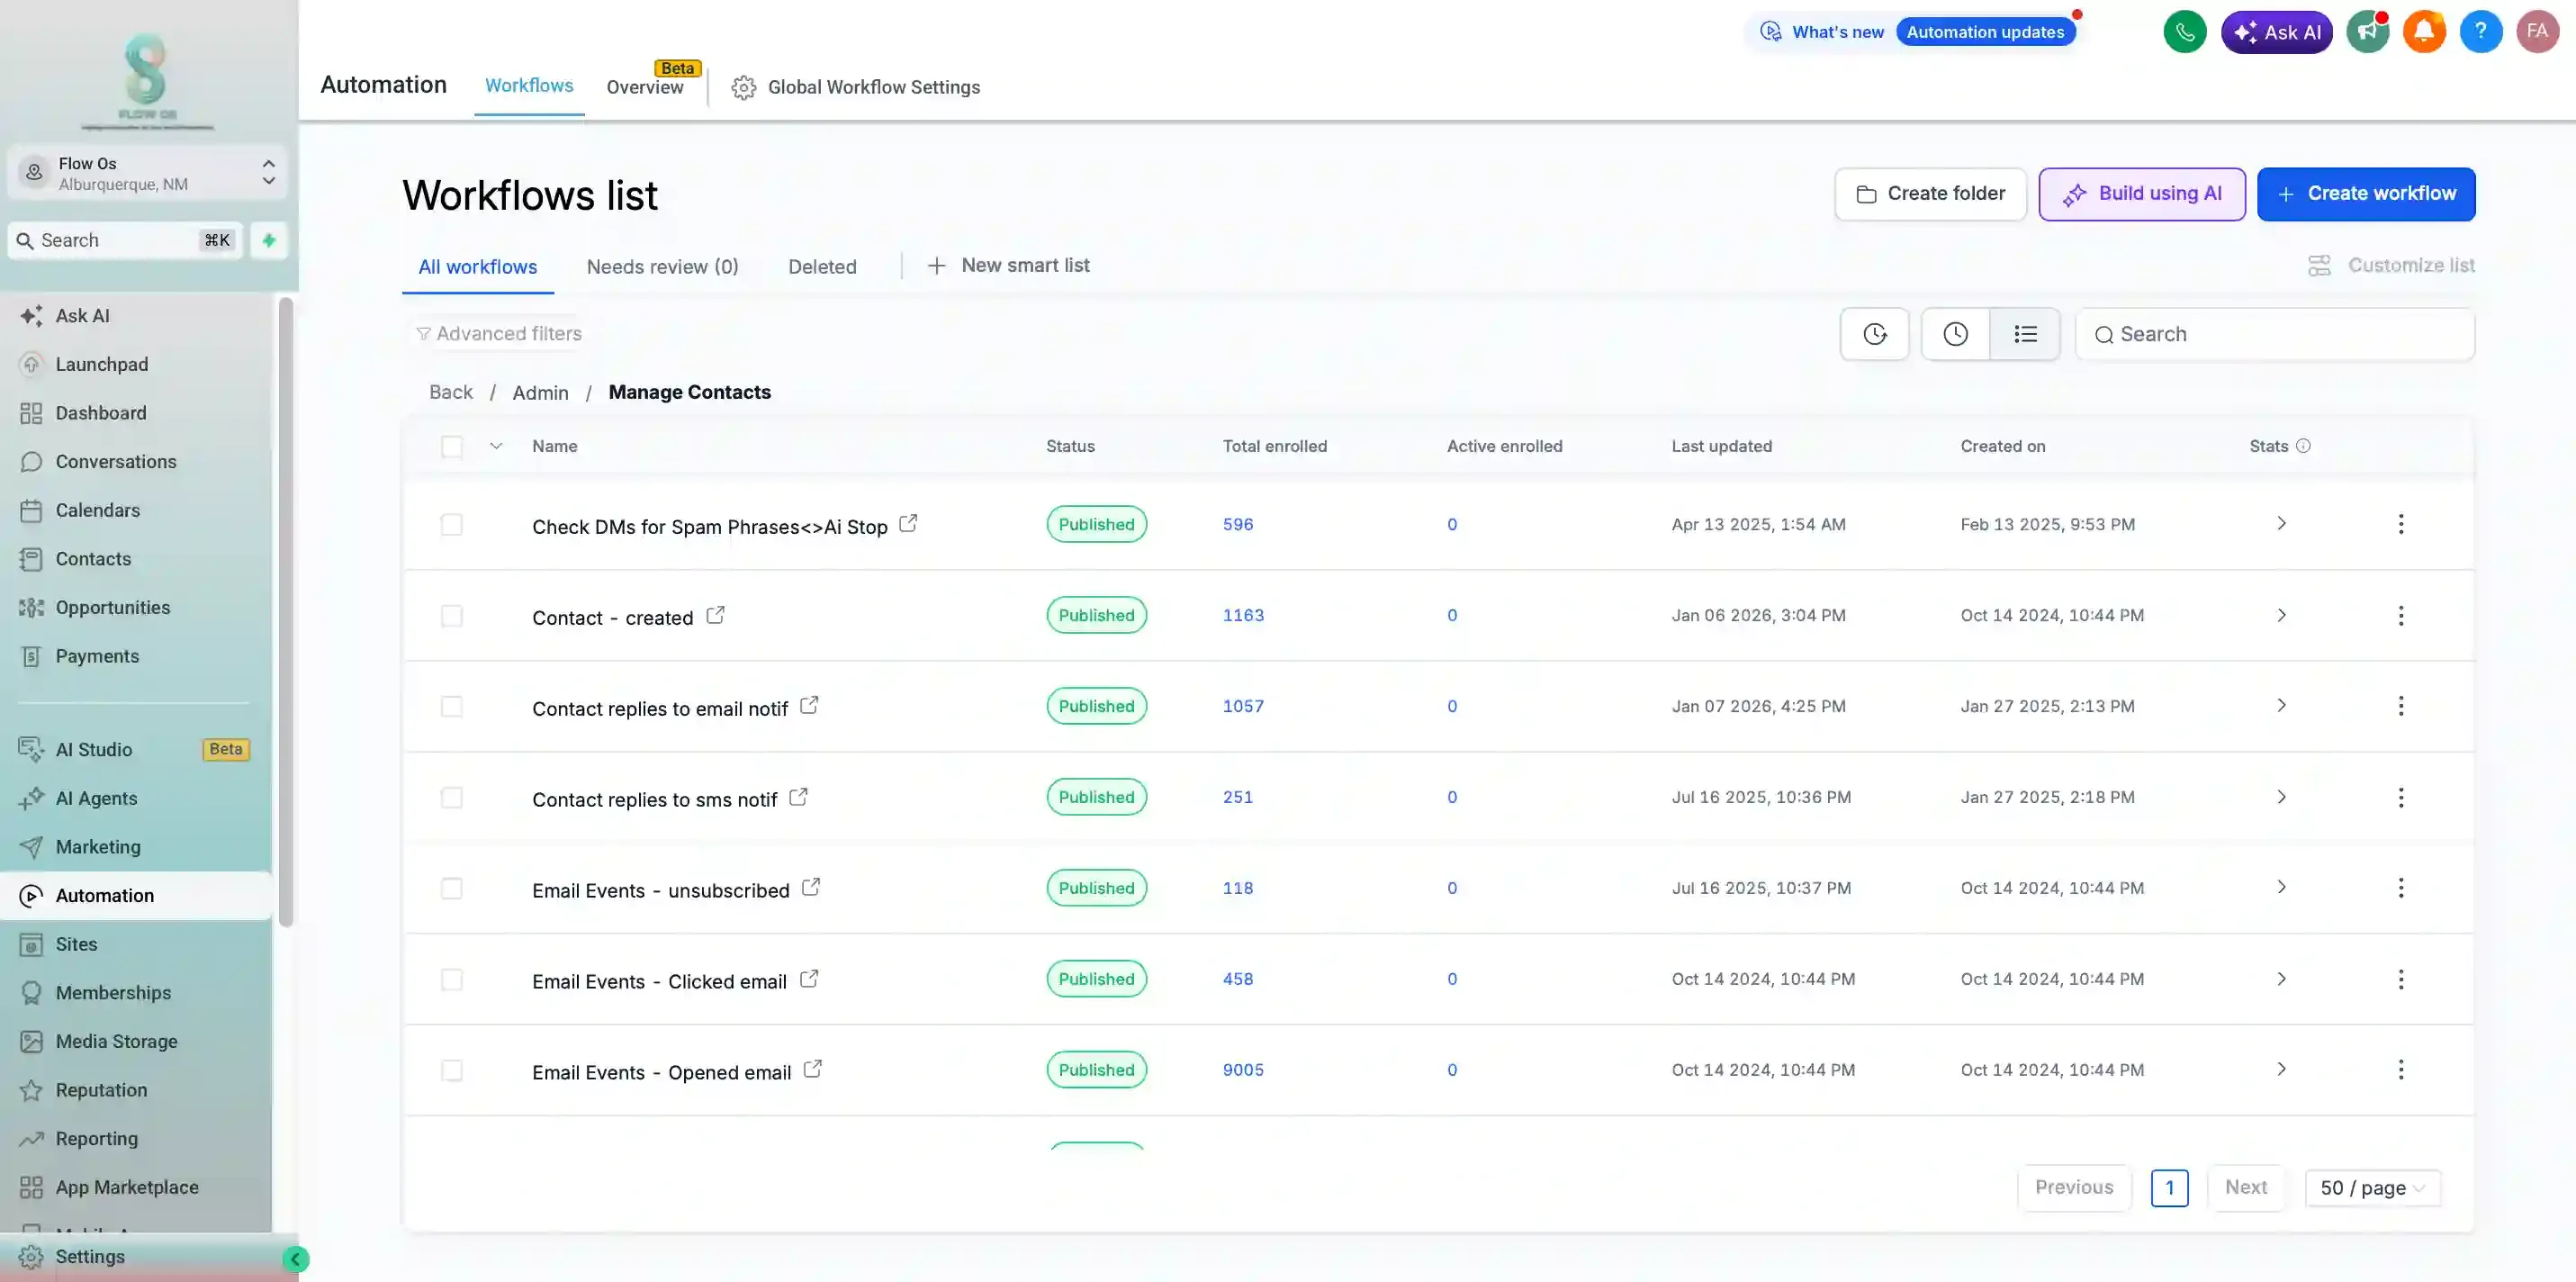The width and height of the screenshot is (2576, 1282).
Task: Expand stats for Contact replies to sms notif
Action: click(x=2281, y=796)
